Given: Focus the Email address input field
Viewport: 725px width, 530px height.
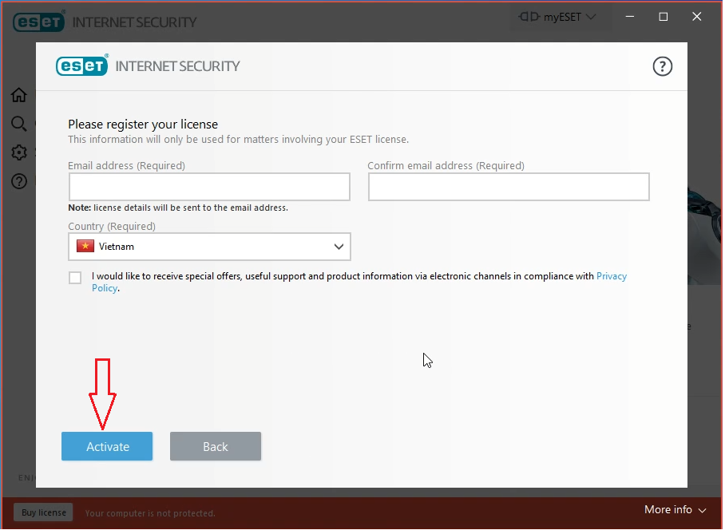Looking at the screenshot, I should [x=210, y=187].
